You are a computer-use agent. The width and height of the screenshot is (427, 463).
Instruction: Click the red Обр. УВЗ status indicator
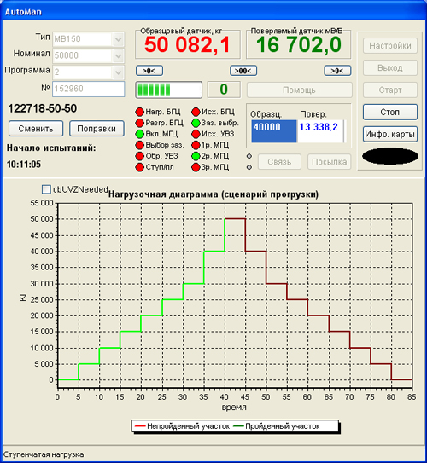139,156
